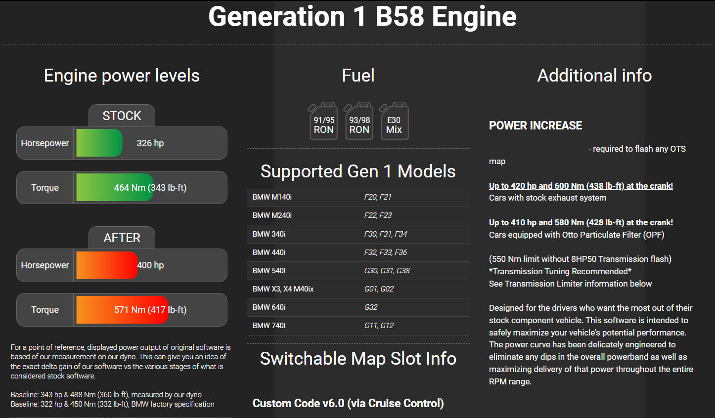Click the BMW M140i model row
This screenshot has width=715, height=418.
358,197
